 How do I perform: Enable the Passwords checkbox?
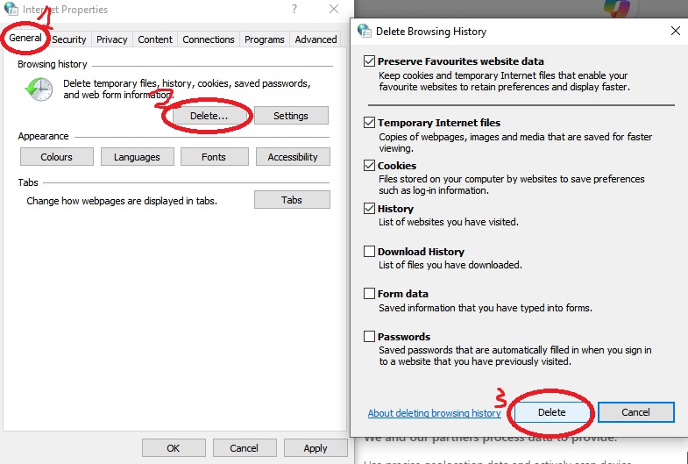click(x=370, y=337)
